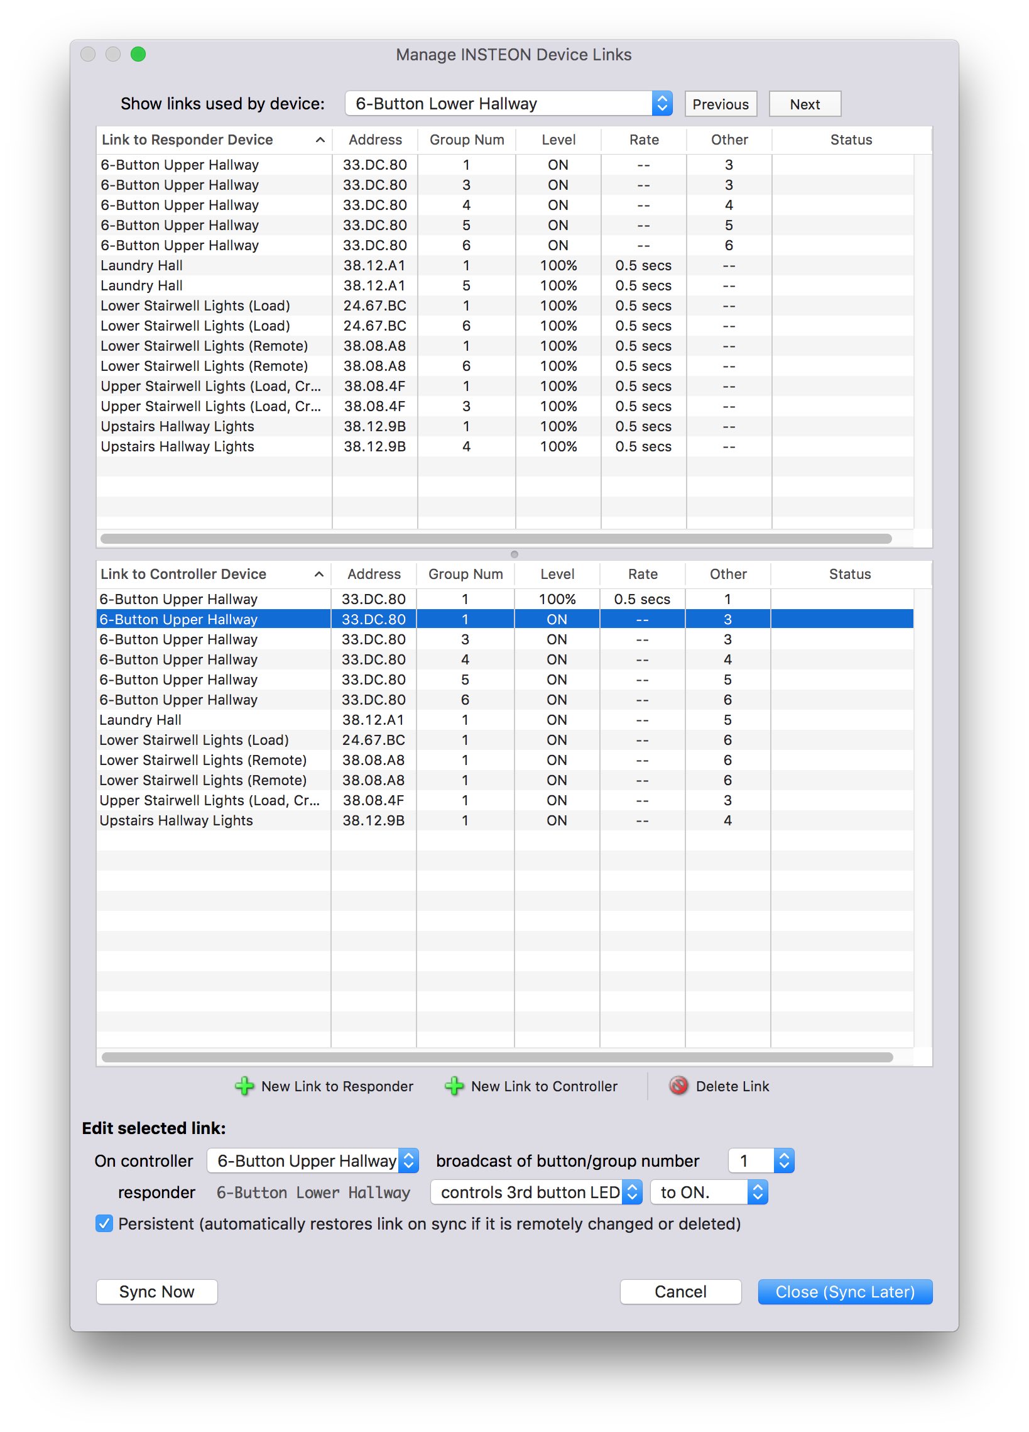Click the green plus New Link to Controller icon

[x=454, y=1087]
